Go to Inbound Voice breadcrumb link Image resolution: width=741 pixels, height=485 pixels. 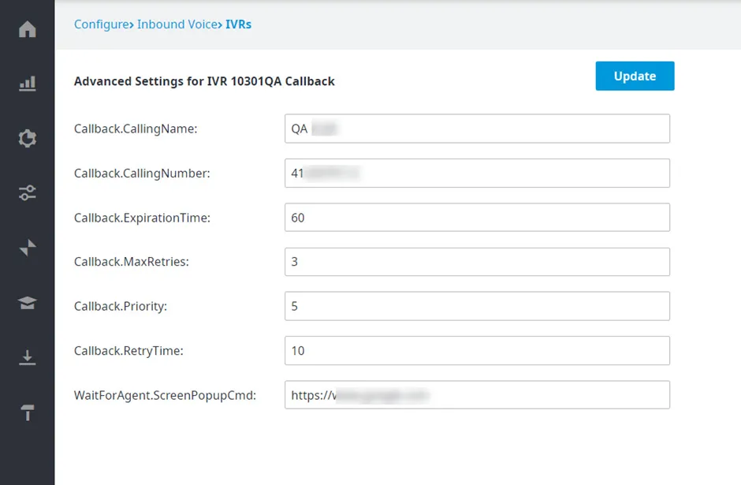pos(177,24)
